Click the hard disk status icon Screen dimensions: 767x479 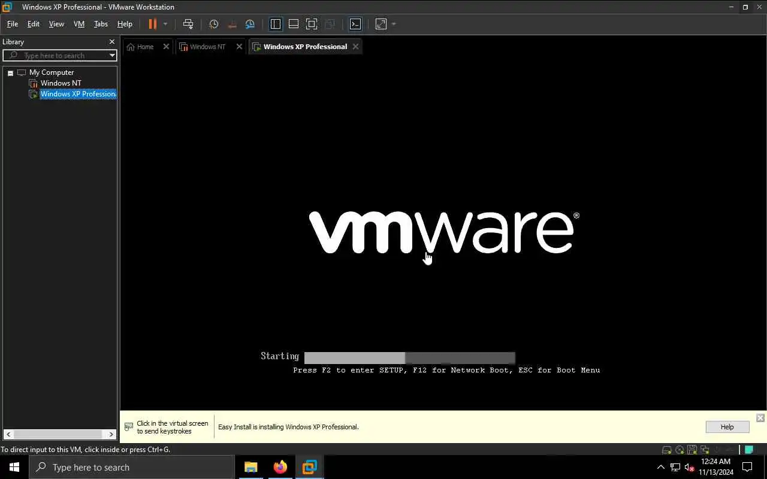point(666,450)
